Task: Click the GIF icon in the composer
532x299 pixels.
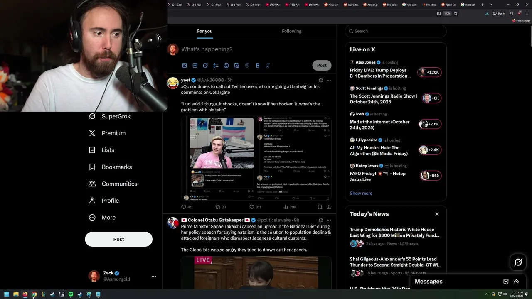Action: pyautogui.click(x=195, y=65)
